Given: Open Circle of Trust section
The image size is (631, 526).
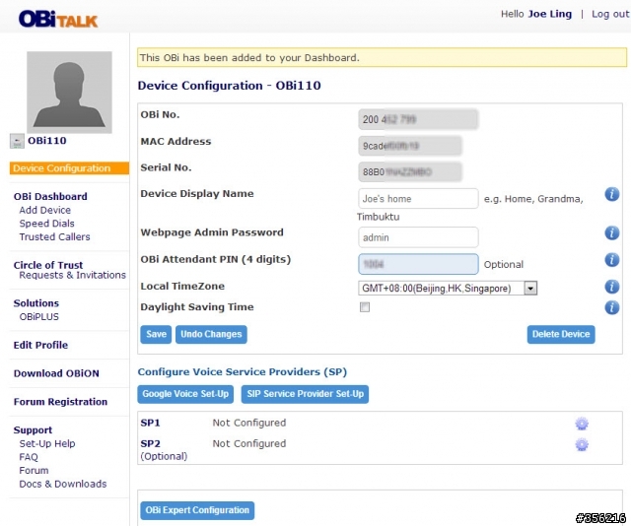Looking at the screenshot, I should pos(48,265).
